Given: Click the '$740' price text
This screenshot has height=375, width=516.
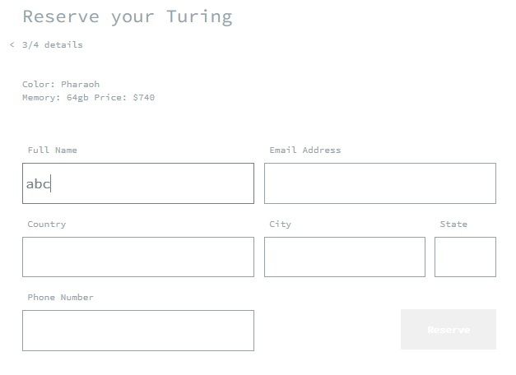Looking at the screenshot, I should pos(143,98).
